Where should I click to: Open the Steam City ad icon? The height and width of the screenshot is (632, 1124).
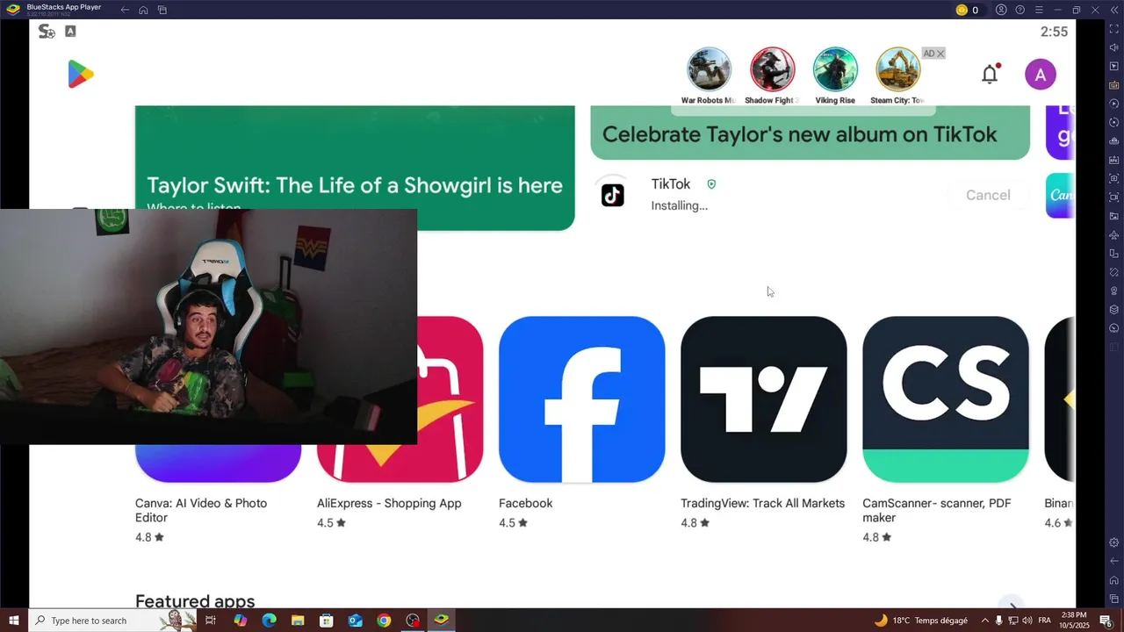(x=898, y=69)
